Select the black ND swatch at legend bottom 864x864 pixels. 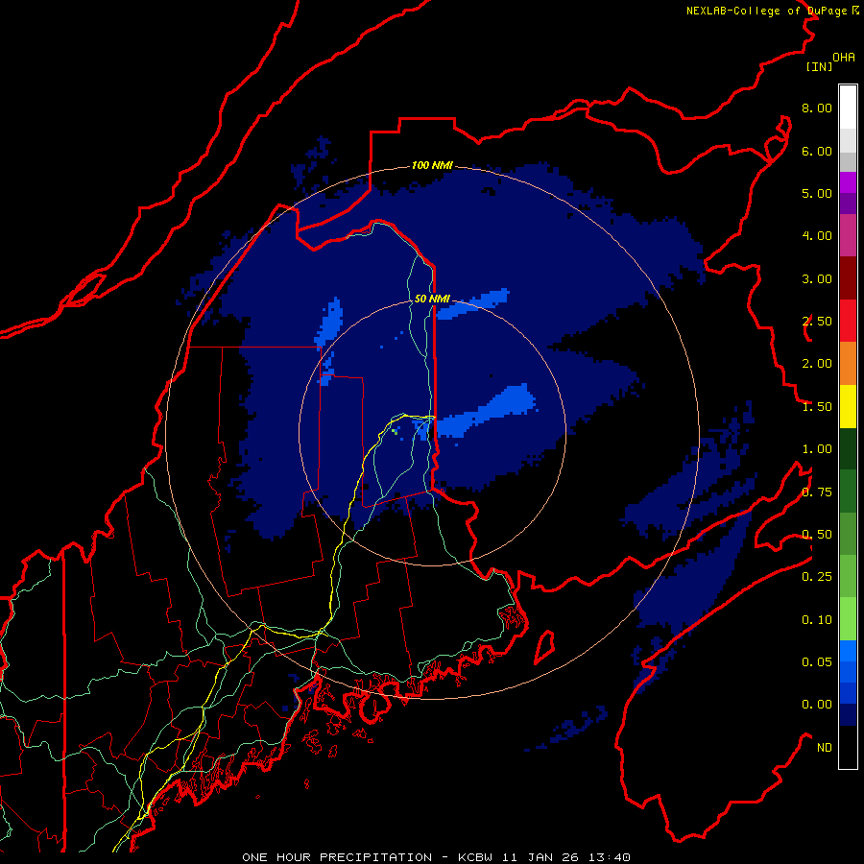click(848, 747)
